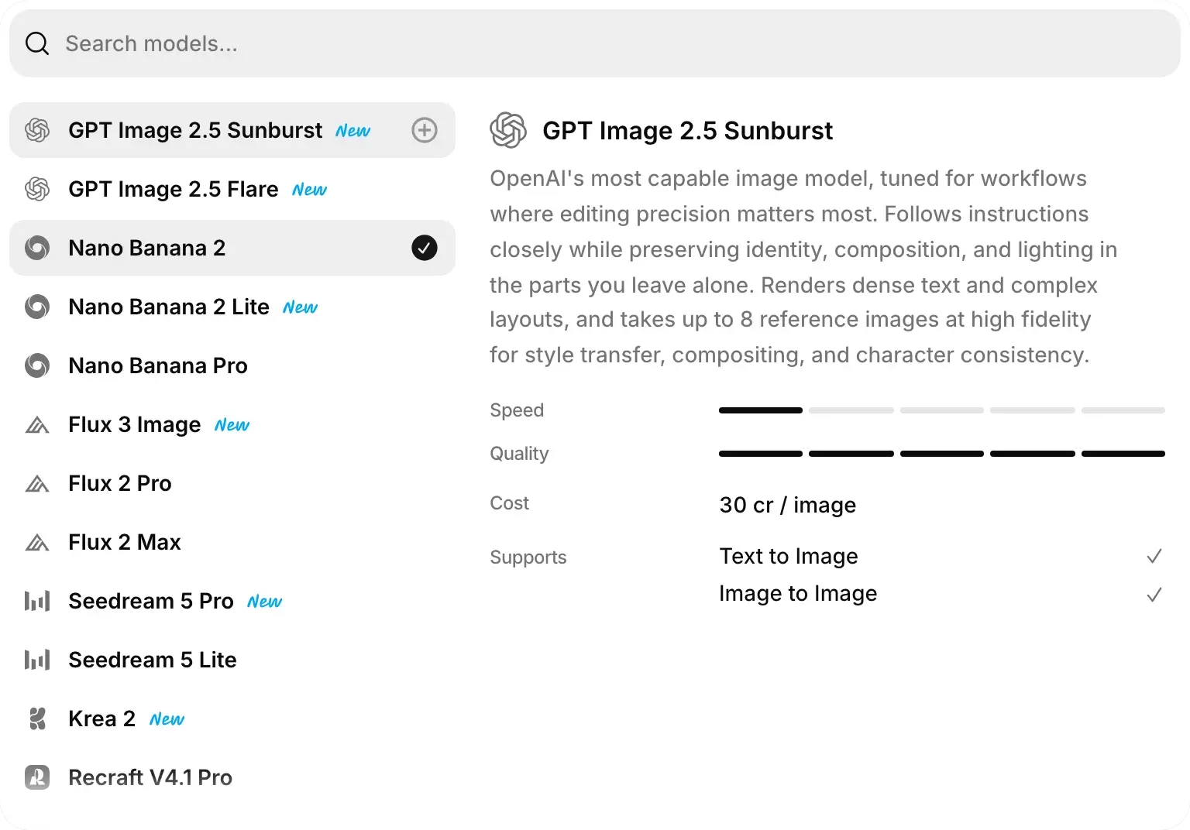Click the checkmark next to Text to Image

coord(1154,556)
